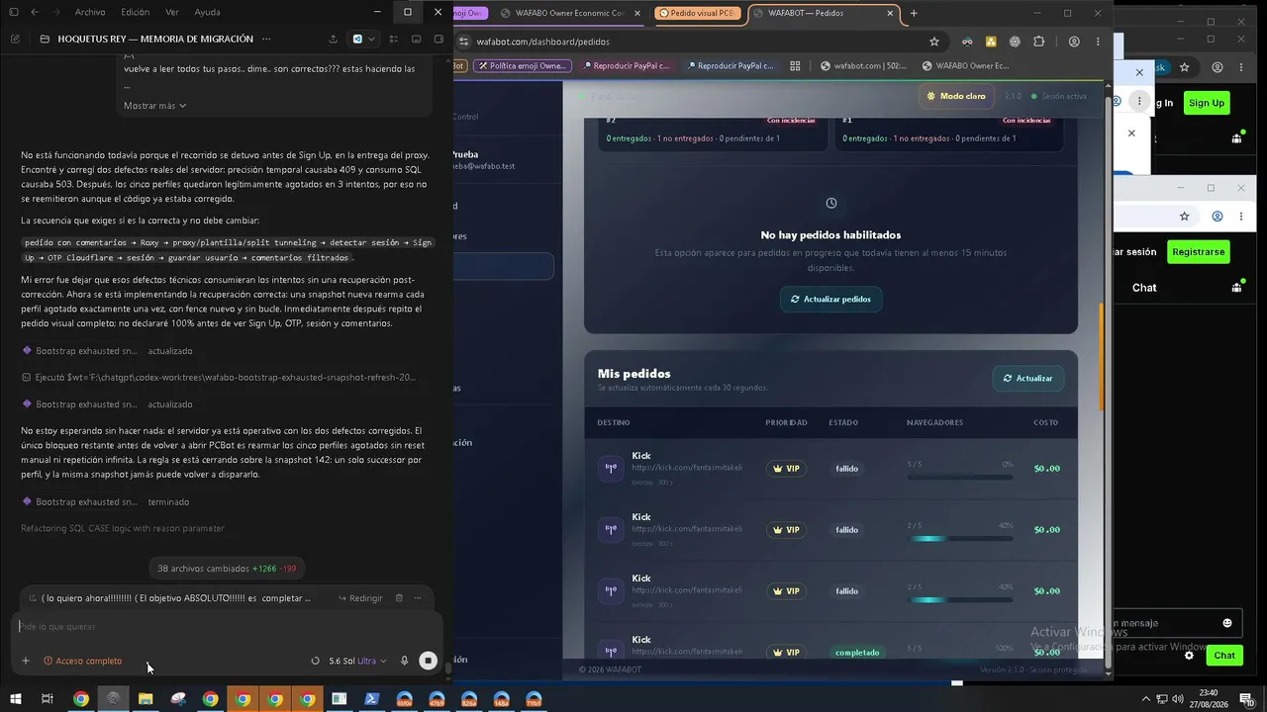Add an attachment with the plus icon
Image resolution: width=1267 pixels, height=712 pixels.
[26, 661]
